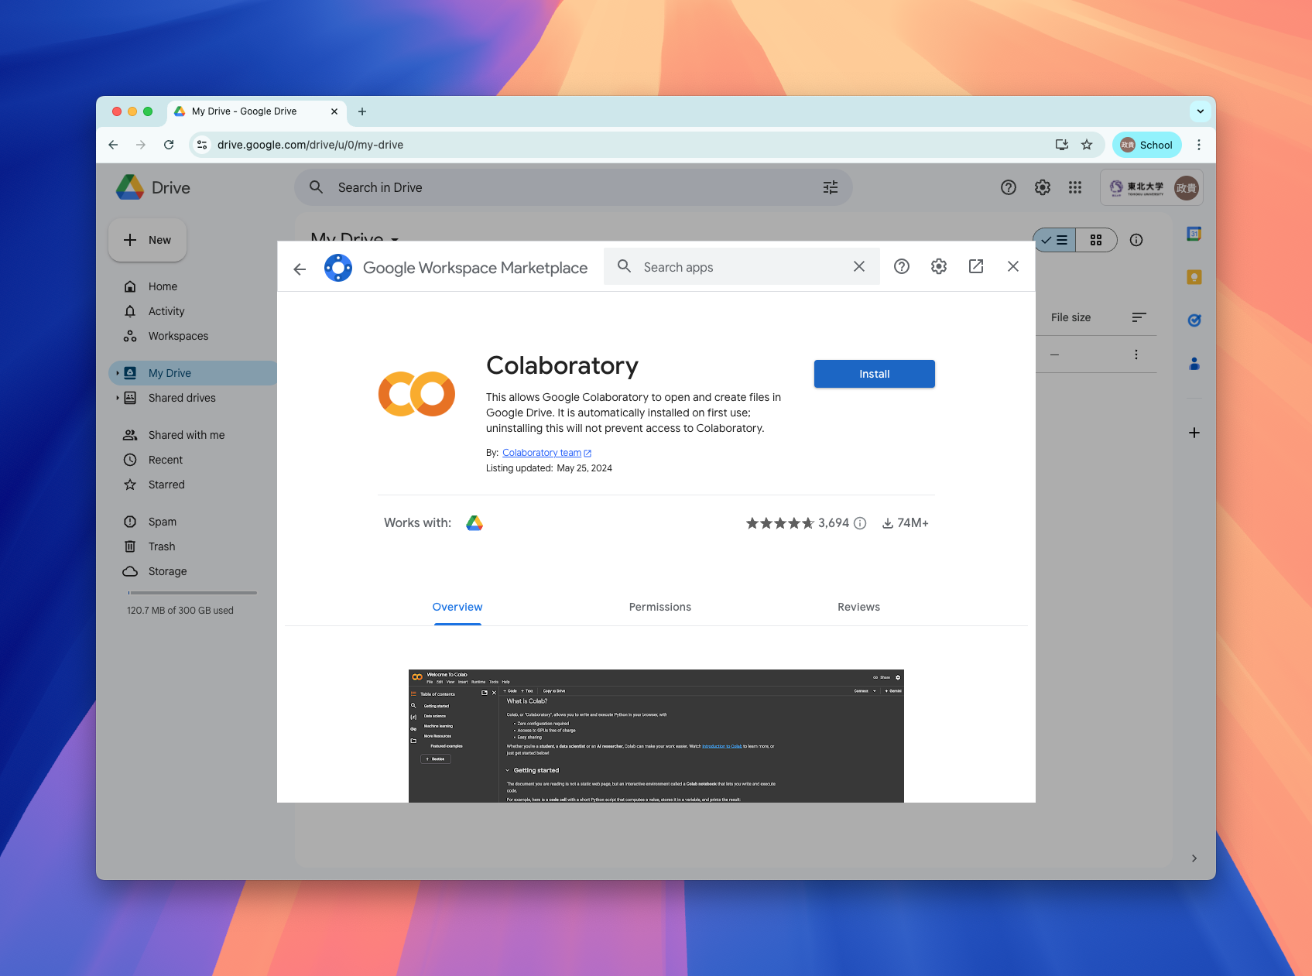Viewport: 1312px width, 976px height.
Task: Switch to grid layout view
Action: click(x=1095, y=240)
